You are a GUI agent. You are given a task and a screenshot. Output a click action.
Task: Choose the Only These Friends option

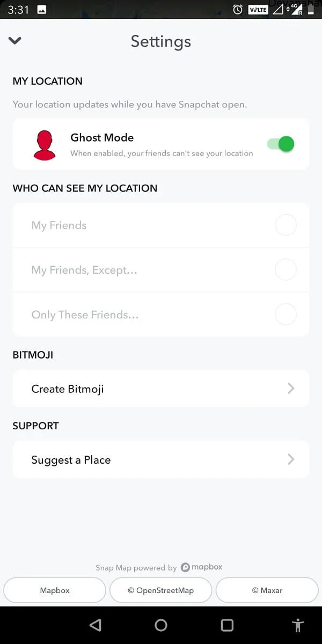tap(286, 314)
